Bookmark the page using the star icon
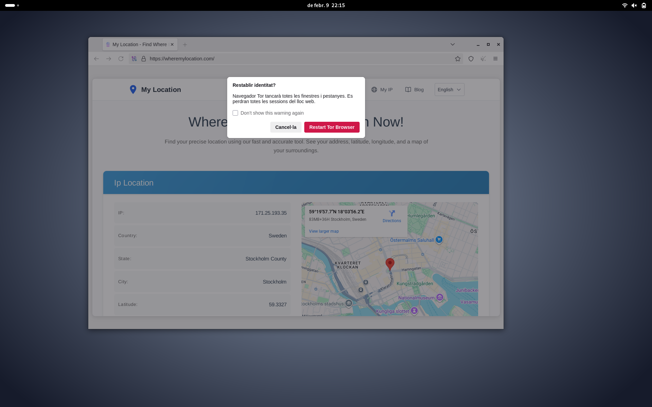652x407 pixels. [457, 58]
